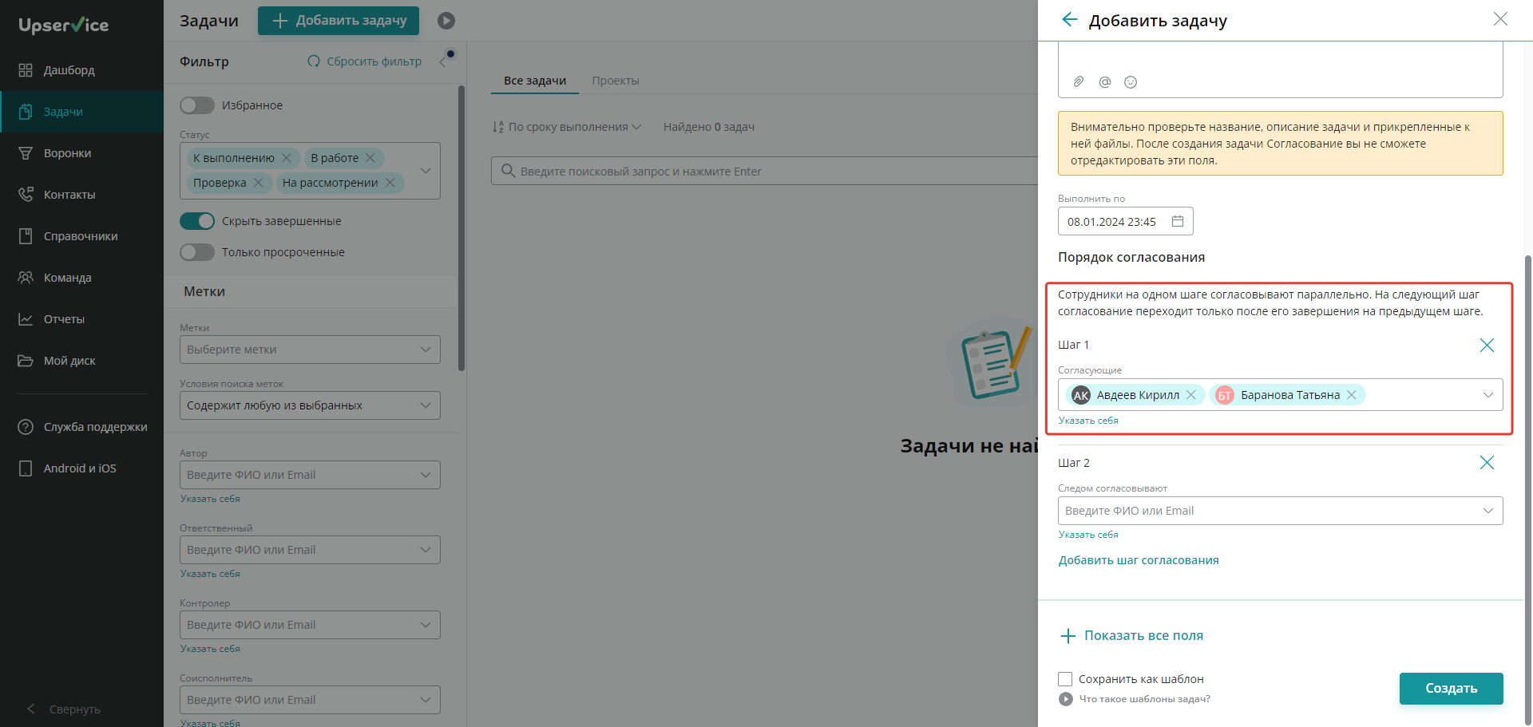Remove В работе status tag
The height and width of the screenshot is (727, 1533).
pyautogui.click(x=370, y=158)
